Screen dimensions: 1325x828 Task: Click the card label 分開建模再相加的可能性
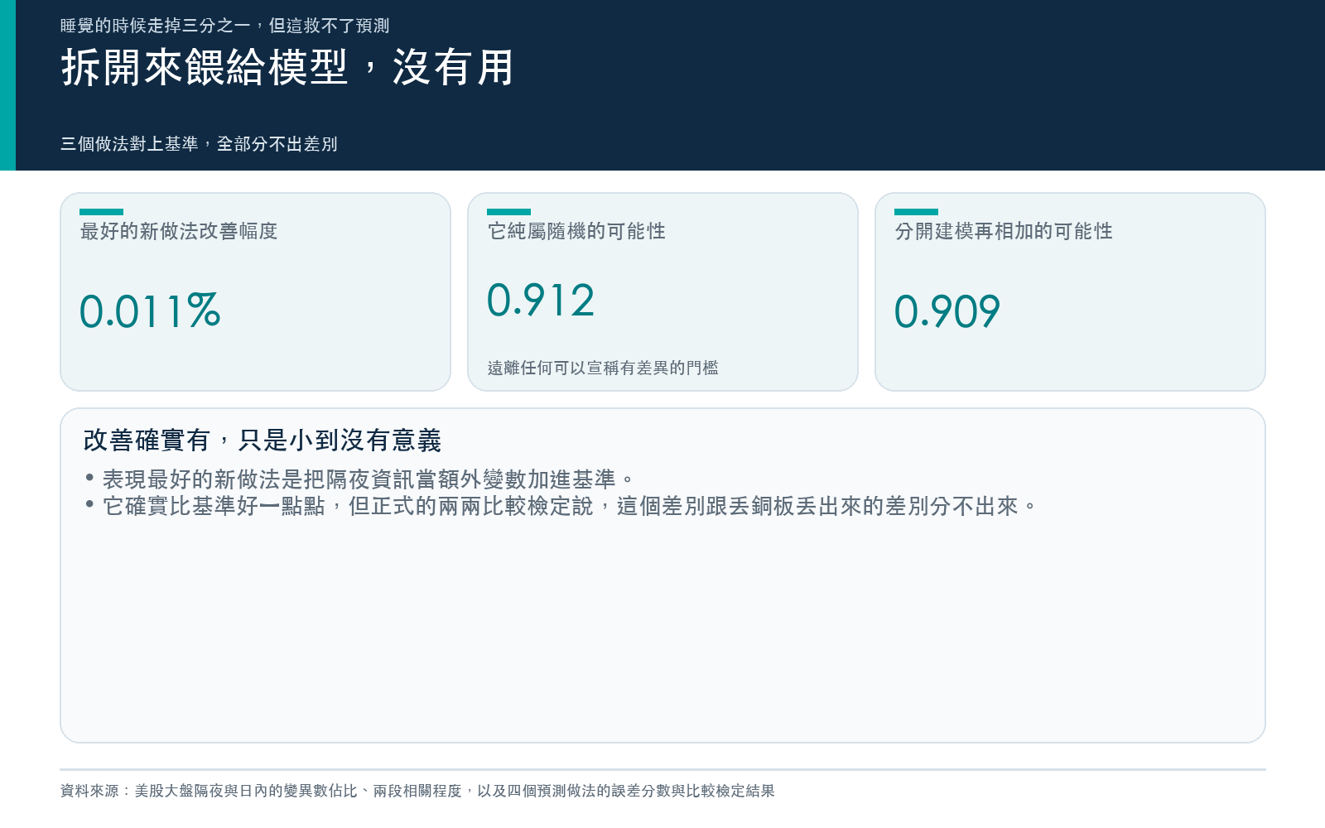pyautogui.click(x=1004, y=231)
